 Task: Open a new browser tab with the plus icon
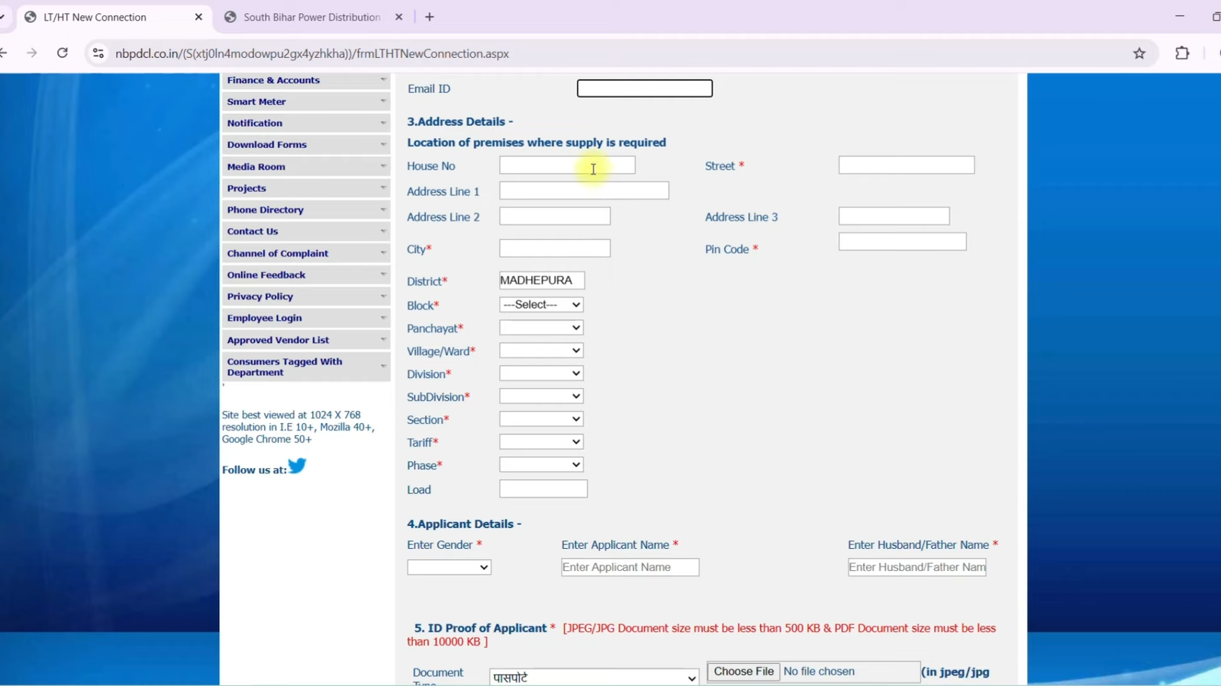[429, 16]
